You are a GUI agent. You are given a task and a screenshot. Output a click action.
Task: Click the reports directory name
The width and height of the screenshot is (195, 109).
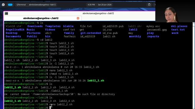tap(153, 36)
